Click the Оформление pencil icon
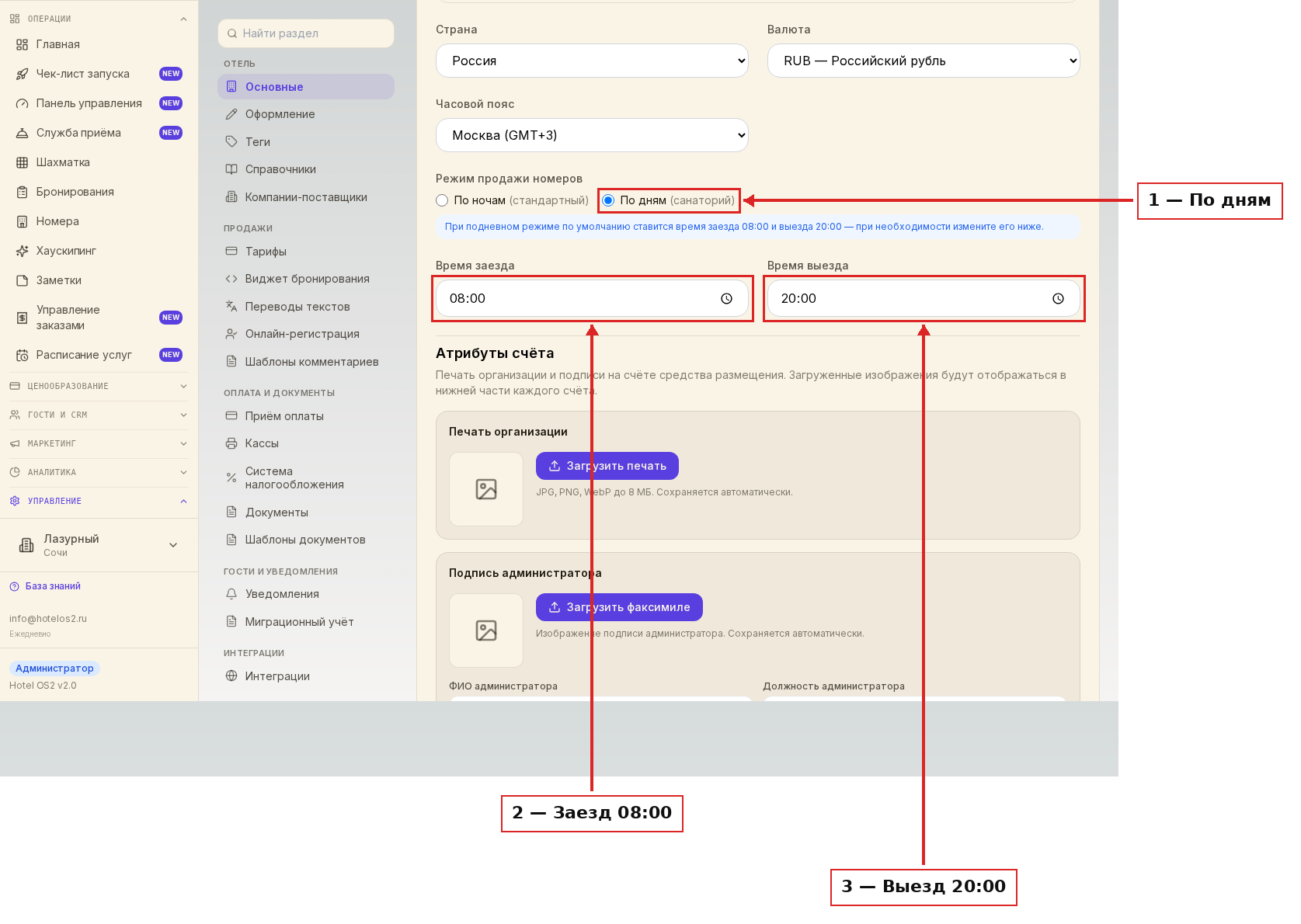This screenshot has height=924, width=1301. click(231, 114)
